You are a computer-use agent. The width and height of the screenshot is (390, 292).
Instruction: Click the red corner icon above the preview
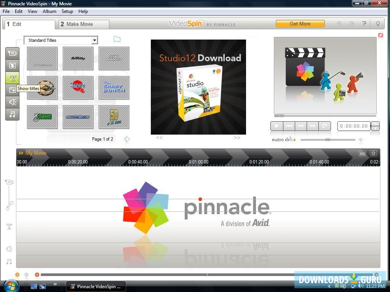pyautogui.click(x=380, y=35)
